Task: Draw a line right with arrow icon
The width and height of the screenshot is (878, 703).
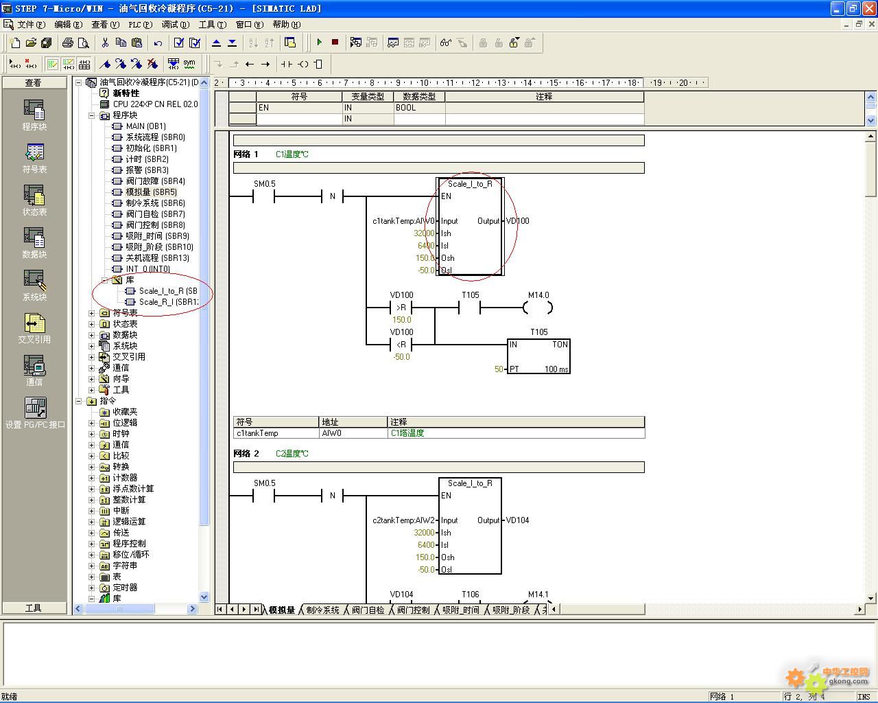Action: tap(265, 64)
